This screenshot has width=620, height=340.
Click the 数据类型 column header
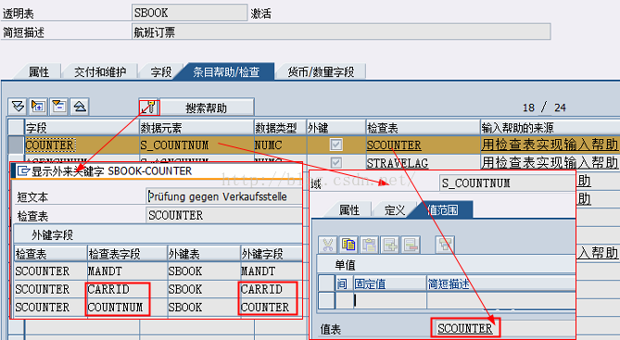click(281, 128)
